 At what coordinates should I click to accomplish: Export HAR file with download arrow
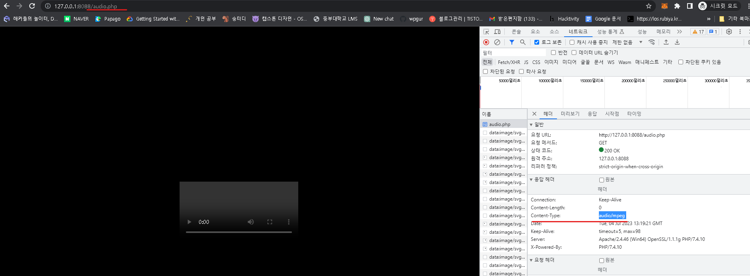[677, 42]
